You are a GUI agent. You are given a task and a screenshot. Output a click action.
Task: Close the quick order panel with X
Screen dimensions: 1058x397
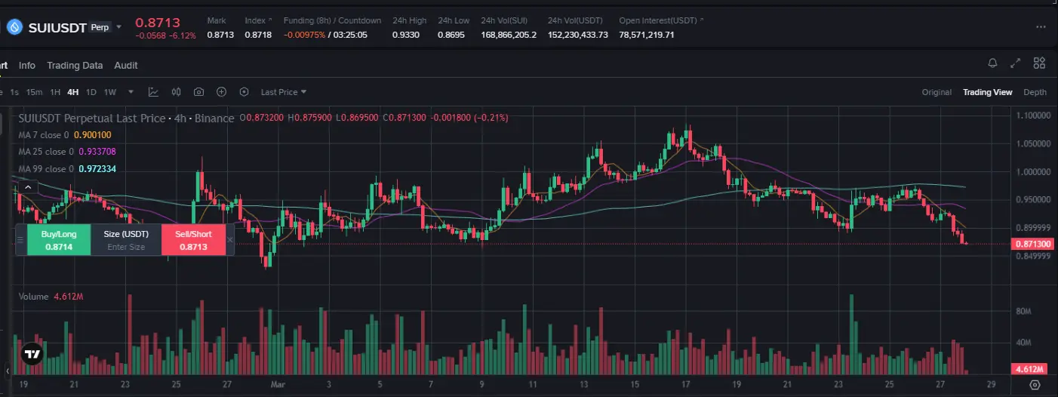pyautogui.click(x=230, y=240)
